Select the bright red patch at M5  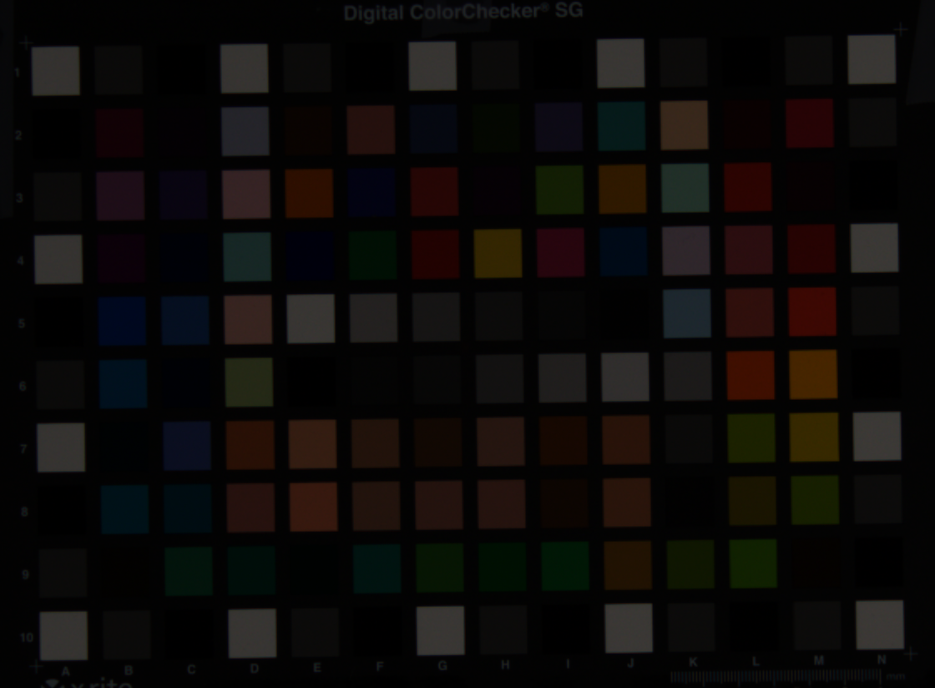(x=812, y=311)
